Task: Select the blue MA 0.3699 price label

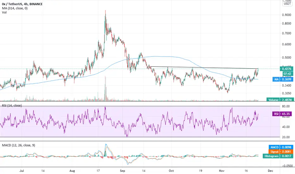Action: (x=283, y=79)
